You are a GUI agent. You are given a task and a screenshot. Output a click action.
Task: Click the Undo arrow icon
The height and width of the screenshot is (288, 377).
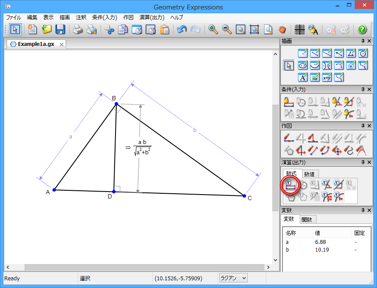coord(182,30)
